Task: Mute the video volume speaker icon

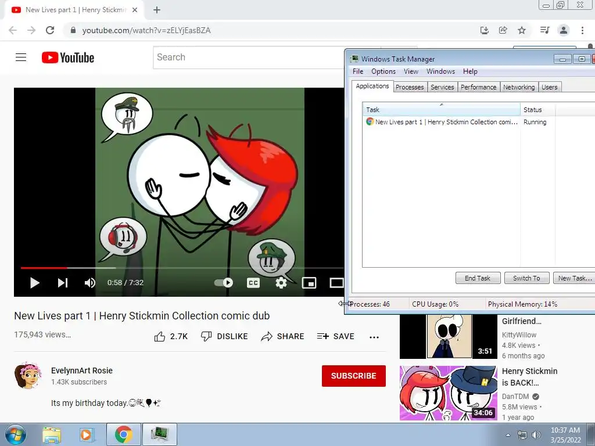Action: 90,283
